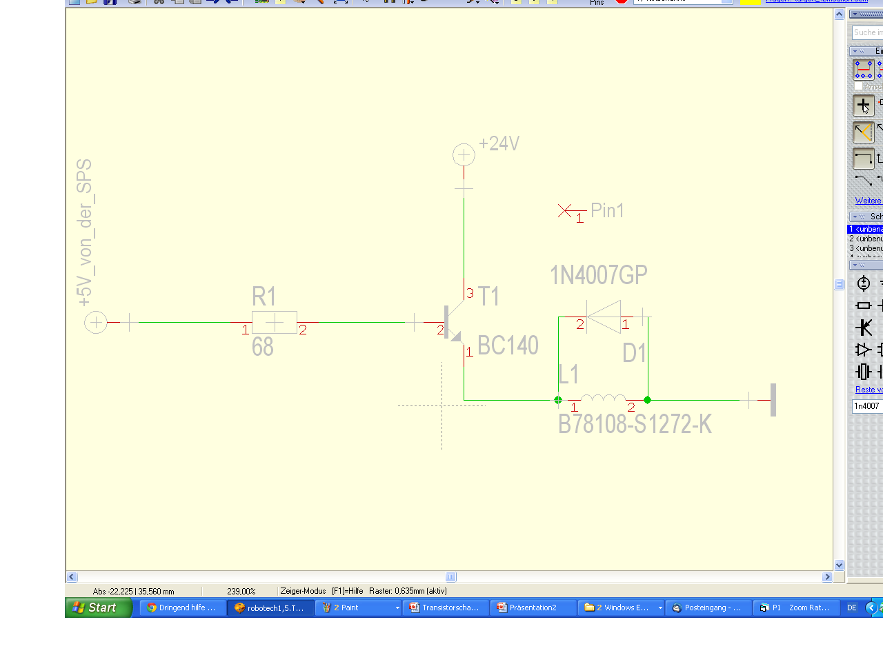Activate the crosshair pointer mode button

click(864, 106)
